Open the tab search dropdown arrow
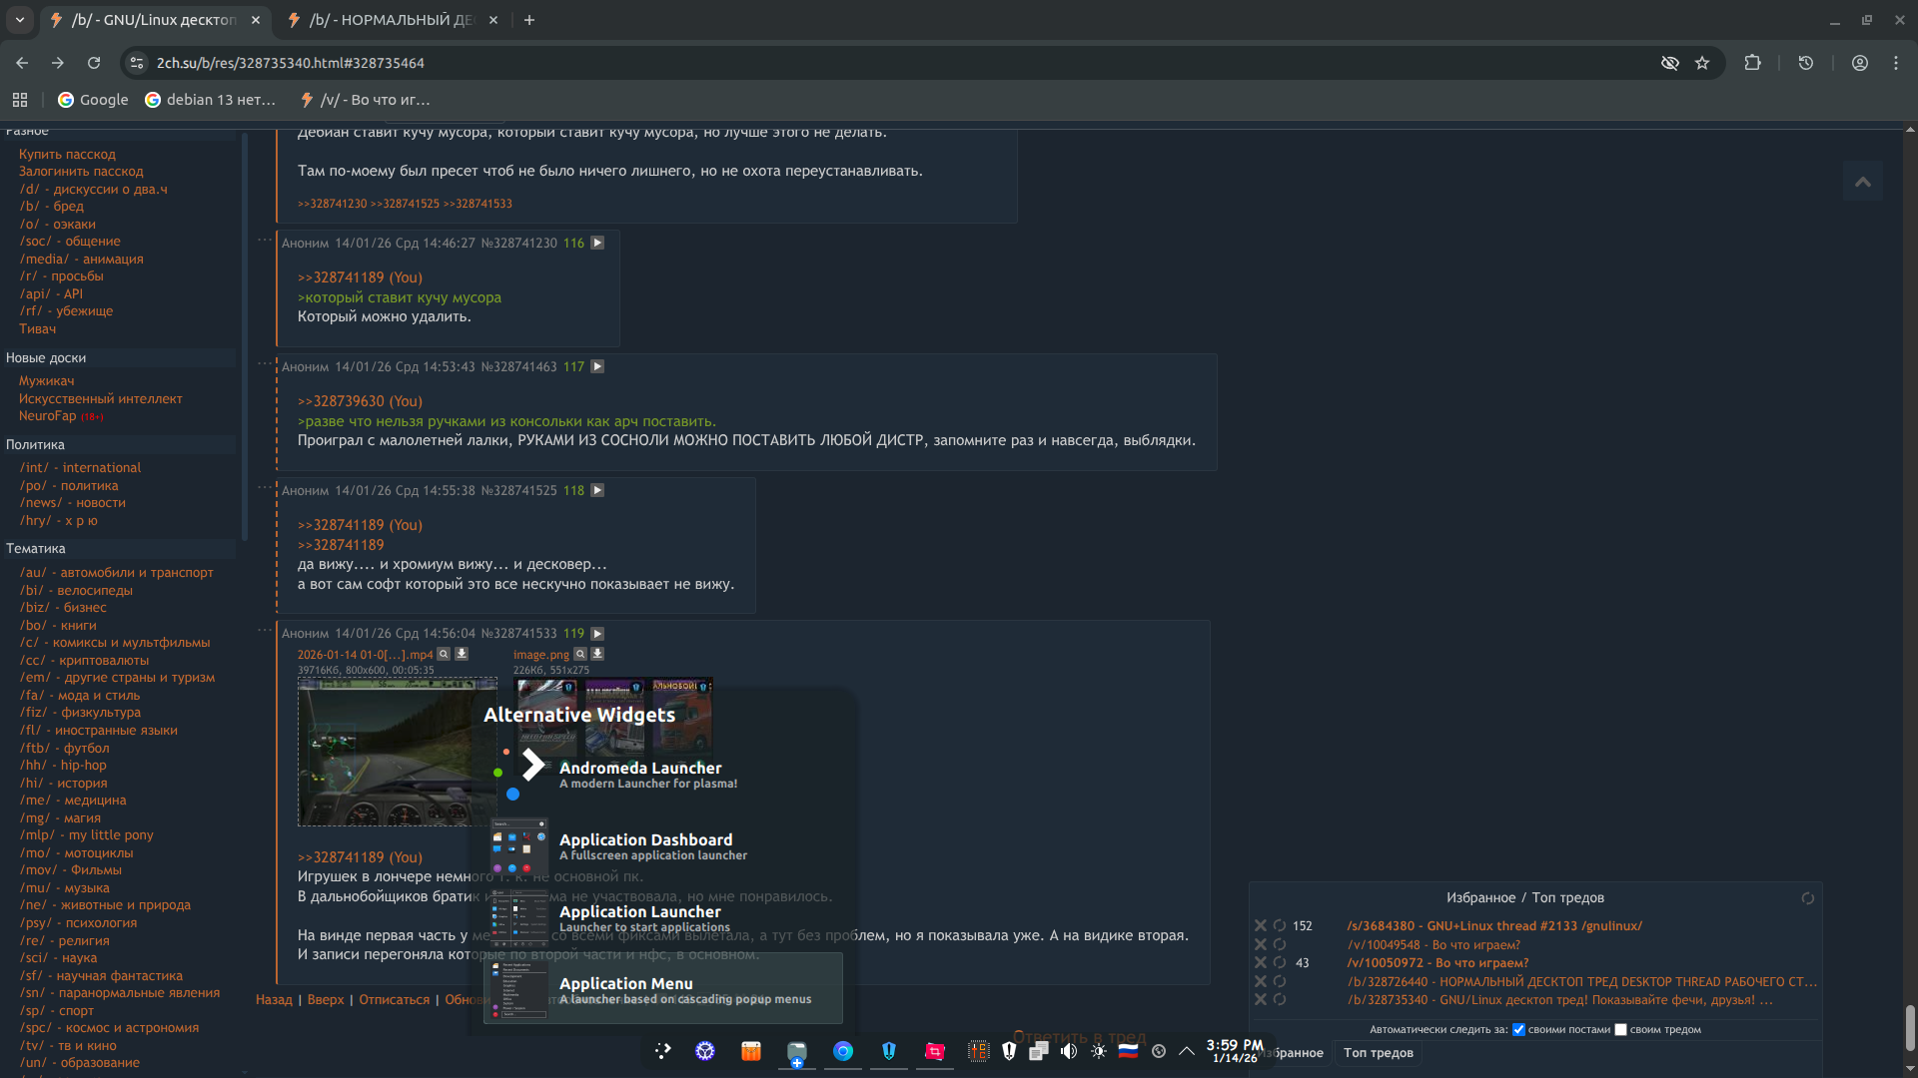 click(19, 20)
